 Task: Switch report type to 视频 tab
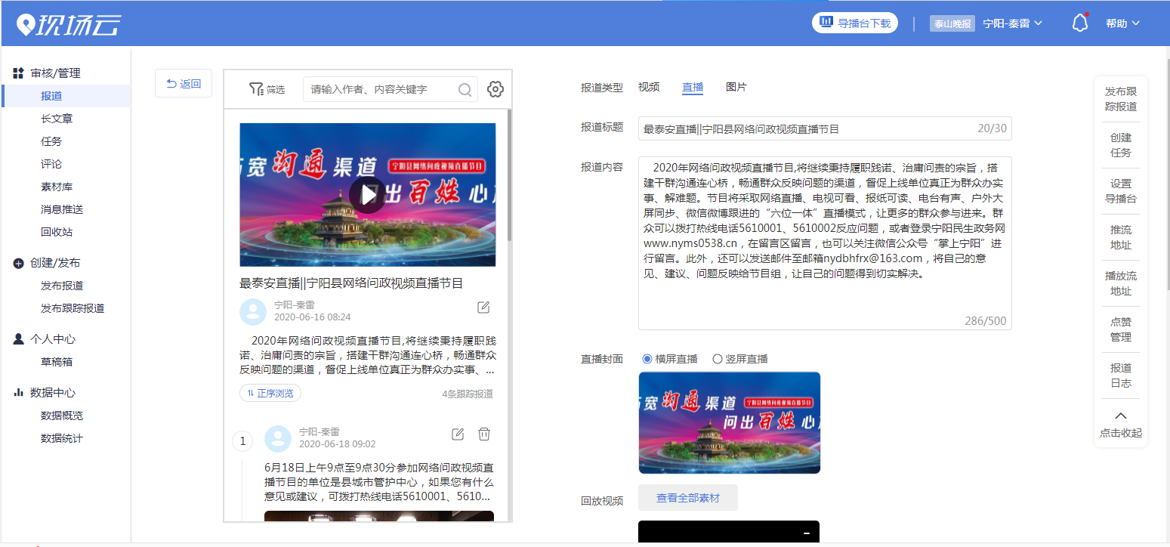point(649,87)
